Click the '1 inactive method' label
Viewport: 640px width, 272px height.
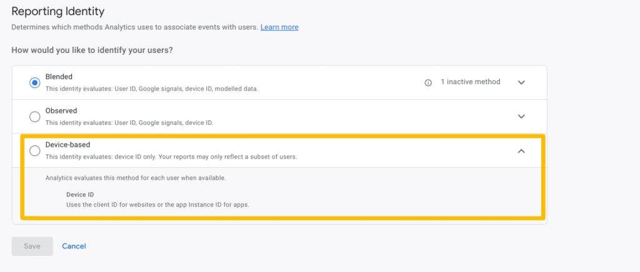470,82
